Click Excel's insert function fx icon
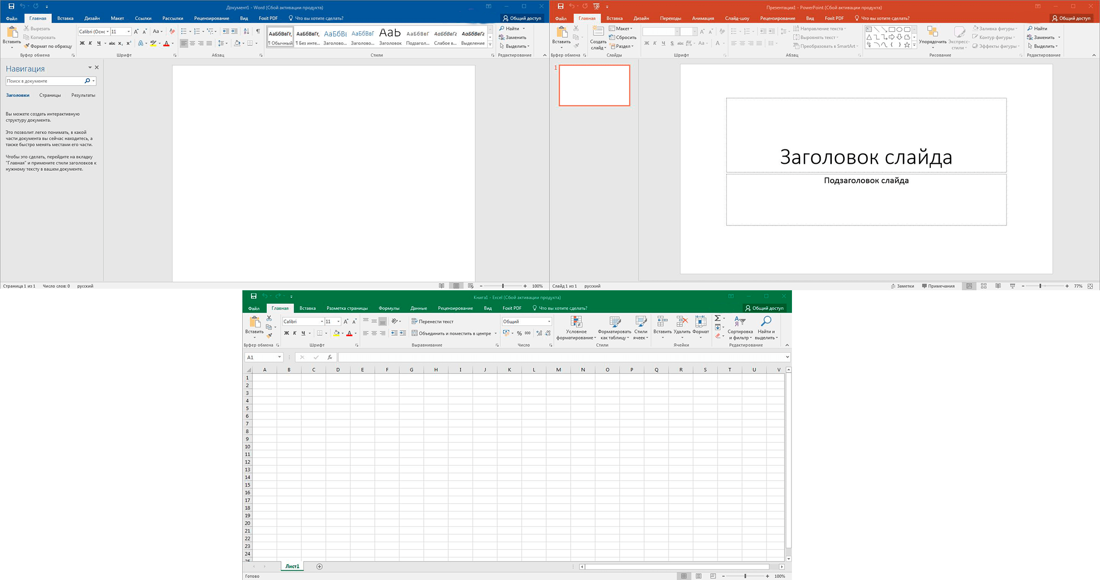 (x=330, y=357)
